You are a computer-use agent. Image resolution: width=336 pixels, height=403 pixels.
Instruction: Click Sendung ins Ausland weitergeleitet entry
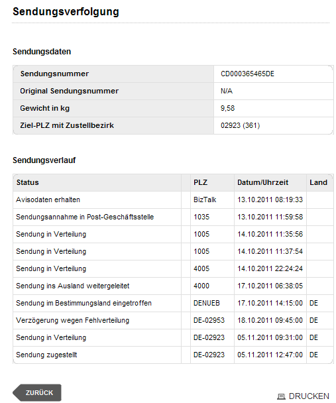72,286
